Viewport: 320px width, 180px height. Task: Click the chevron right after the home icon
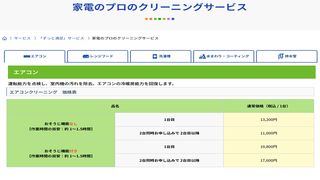point(11,38)
